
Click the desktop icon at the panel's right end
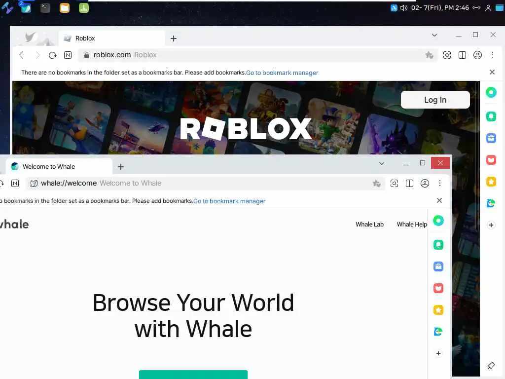point(500,8)
